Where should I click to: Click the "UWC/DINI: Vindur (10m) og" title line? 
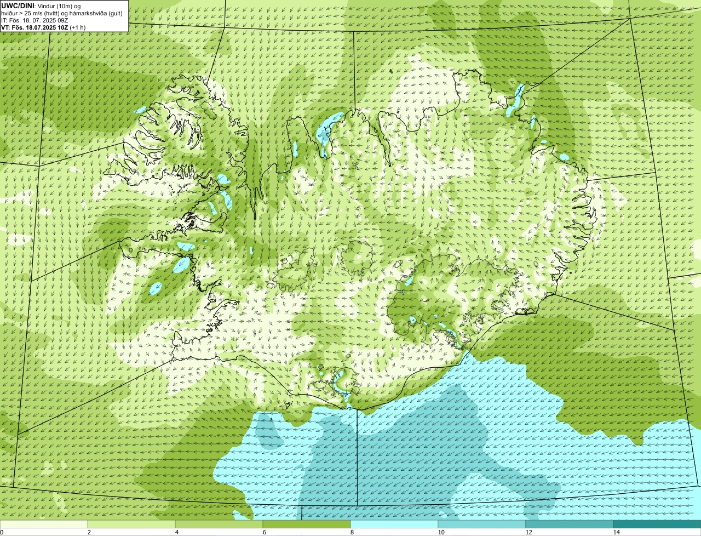pyautogui.click(x=41, y=5)
